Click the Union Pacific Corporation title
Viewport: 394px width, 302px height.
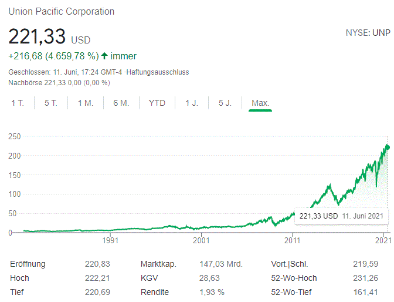click(x=62, y=12)
